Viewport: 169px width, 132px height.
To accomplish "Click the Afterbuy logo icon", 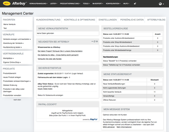I will tap(7, 3).
